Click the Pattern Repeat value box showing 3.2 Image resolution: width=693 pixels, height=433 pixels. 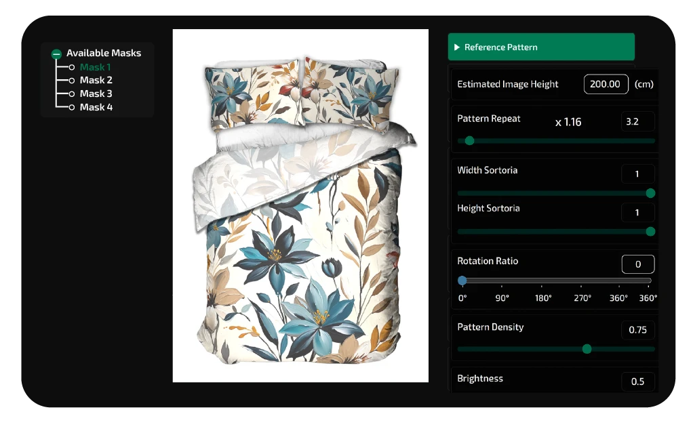point(638,122)
